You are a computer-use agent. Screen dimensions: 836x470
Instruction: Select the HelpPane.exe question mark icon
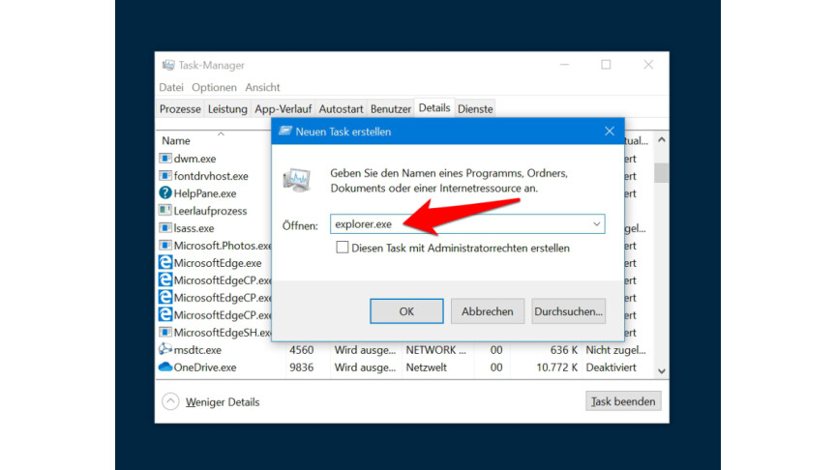(x=165, y=193)
